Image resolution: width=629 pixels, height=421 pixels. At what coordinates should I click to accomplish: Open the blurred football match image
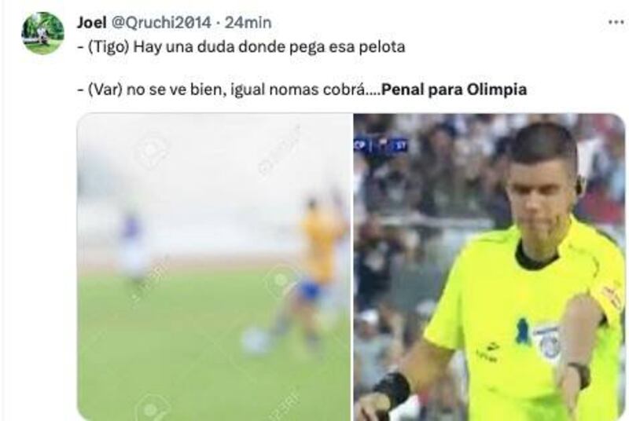point(214,267)
